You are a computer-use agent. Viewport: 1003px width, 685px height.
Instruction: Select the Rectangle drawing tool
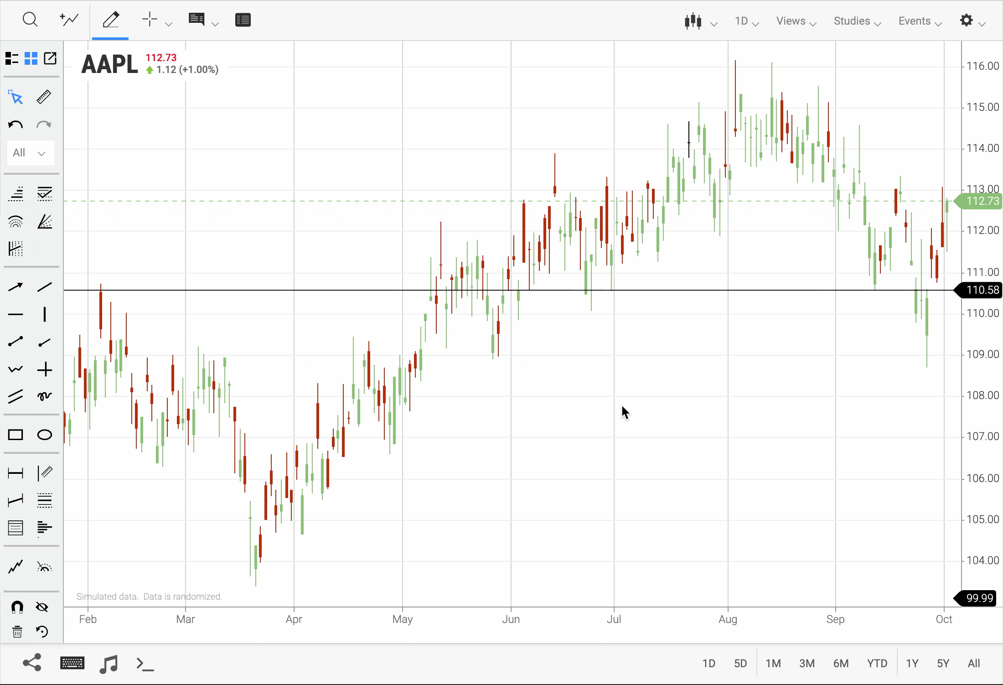coord(16,435)
